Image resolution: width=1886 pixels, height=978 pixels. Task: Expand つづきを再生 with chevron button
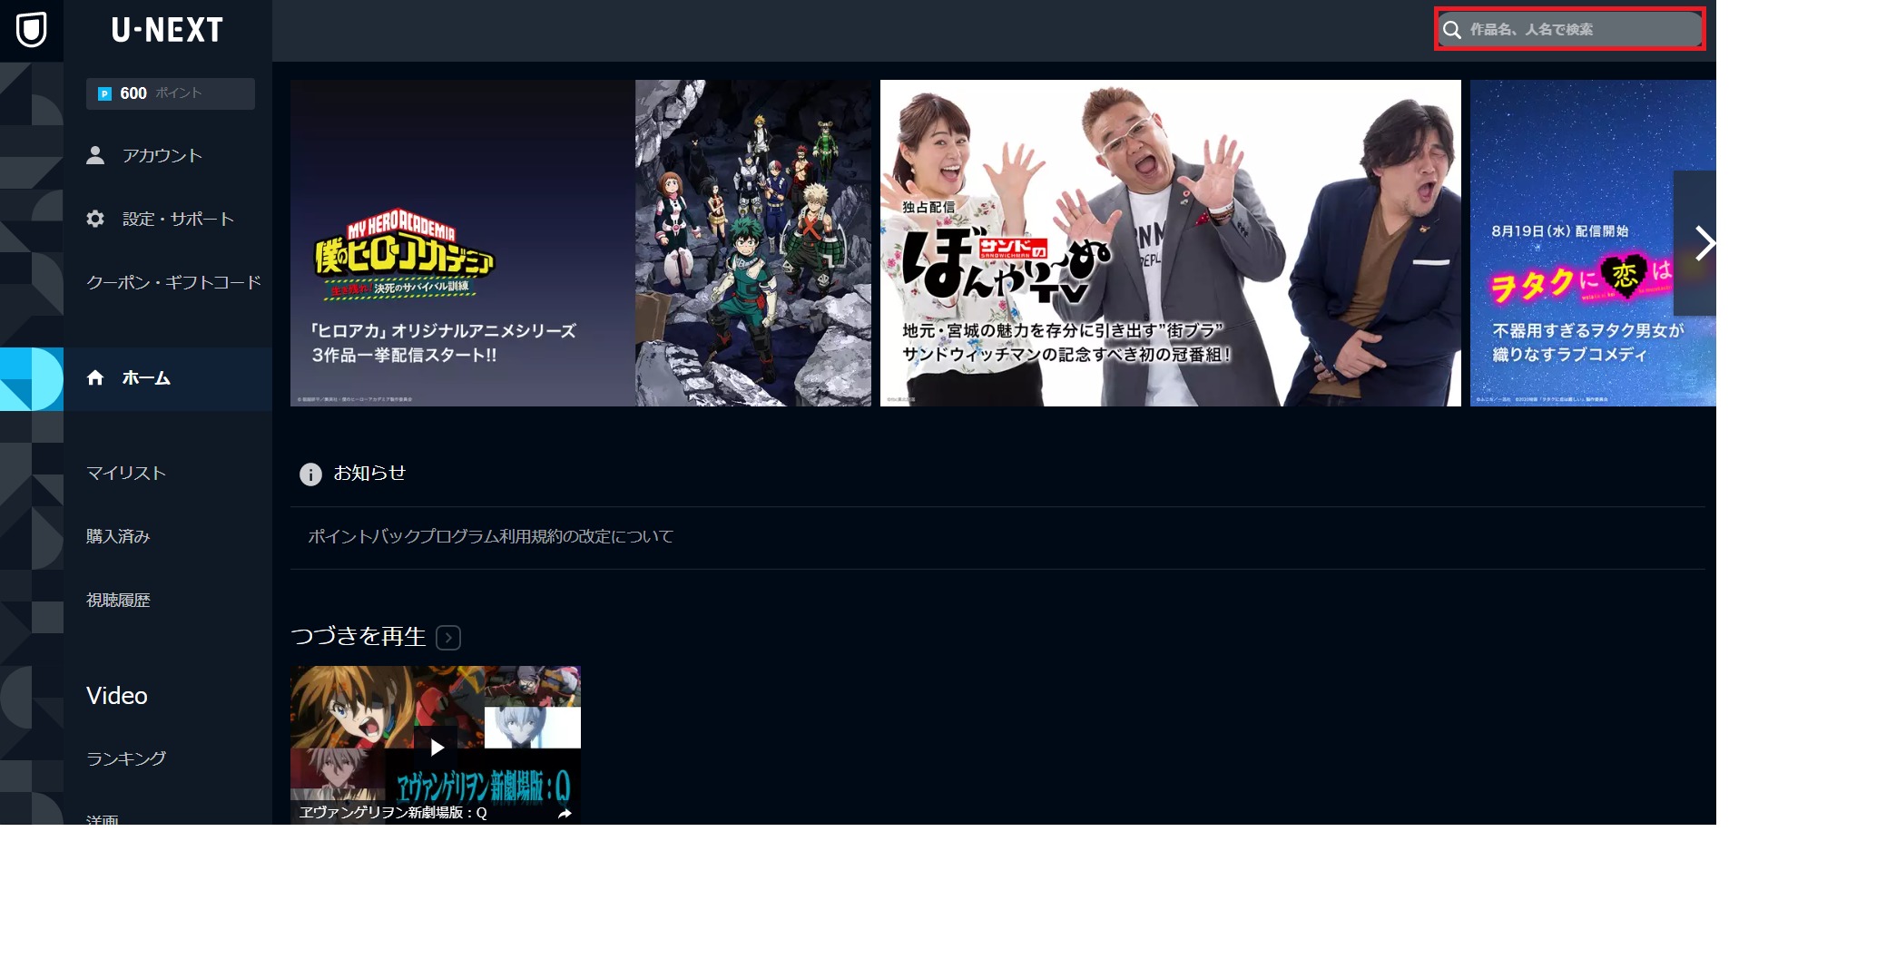(448, 638)
